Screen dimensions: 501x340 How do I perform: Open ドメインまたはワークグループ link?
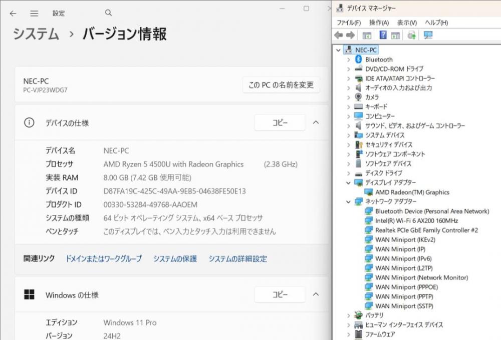click(104, 258)
